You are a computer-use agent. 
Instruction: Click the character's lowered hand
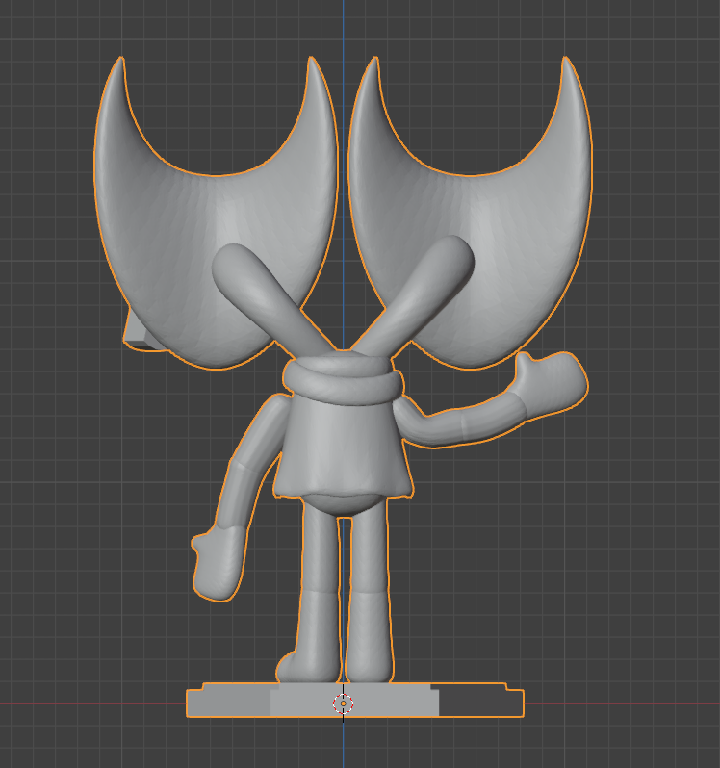coord(218,563)
